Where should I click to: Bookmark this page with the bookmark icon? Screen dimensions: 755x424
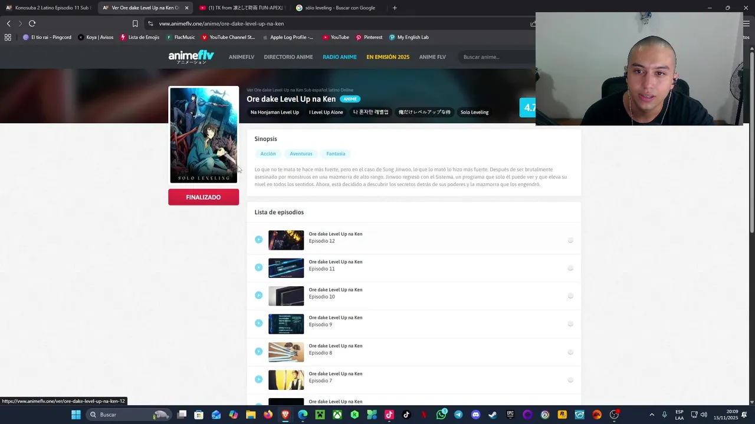point(135,24)
